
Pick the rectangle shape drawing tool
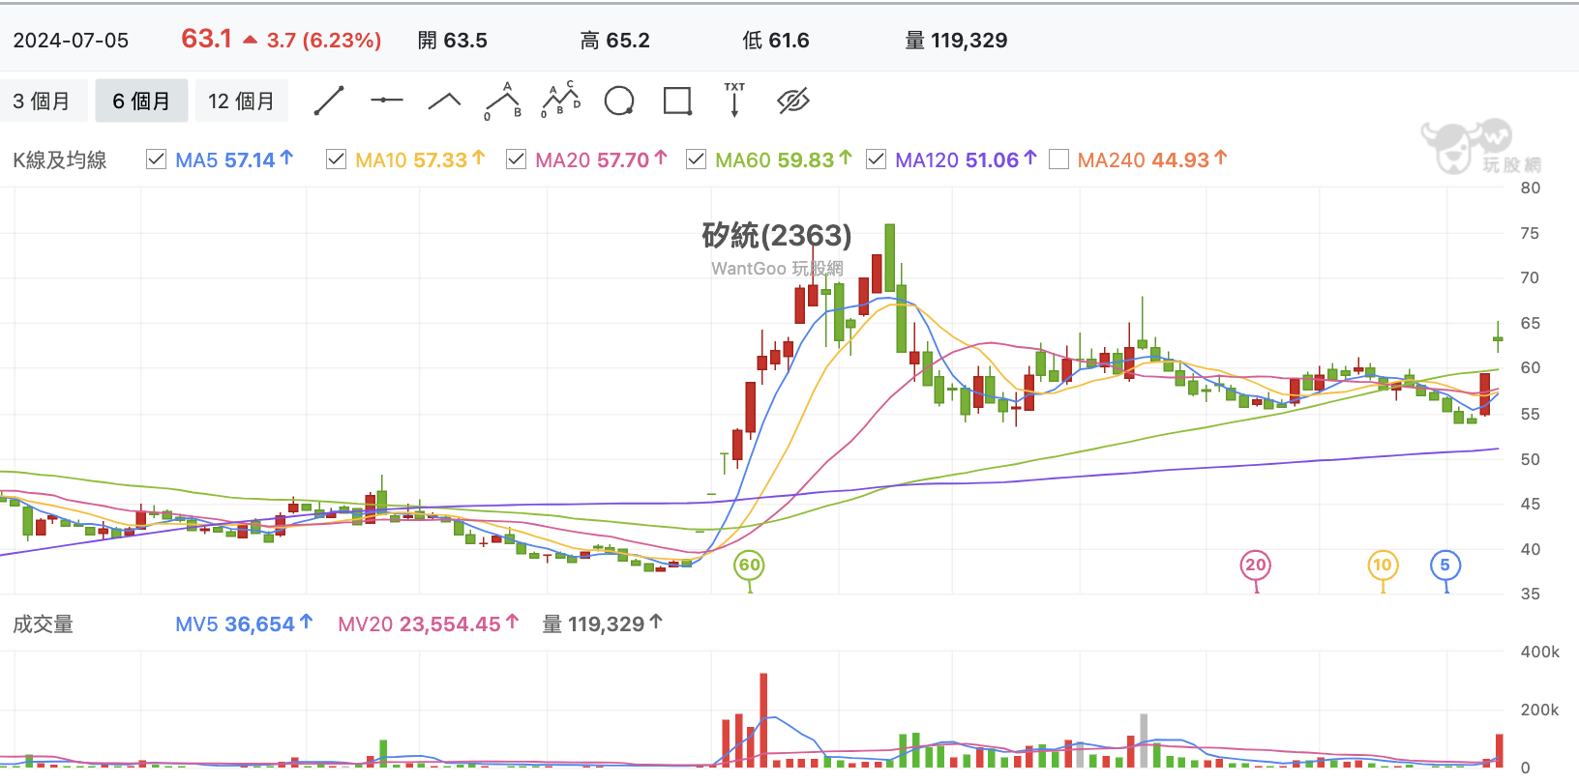point(677,101)
